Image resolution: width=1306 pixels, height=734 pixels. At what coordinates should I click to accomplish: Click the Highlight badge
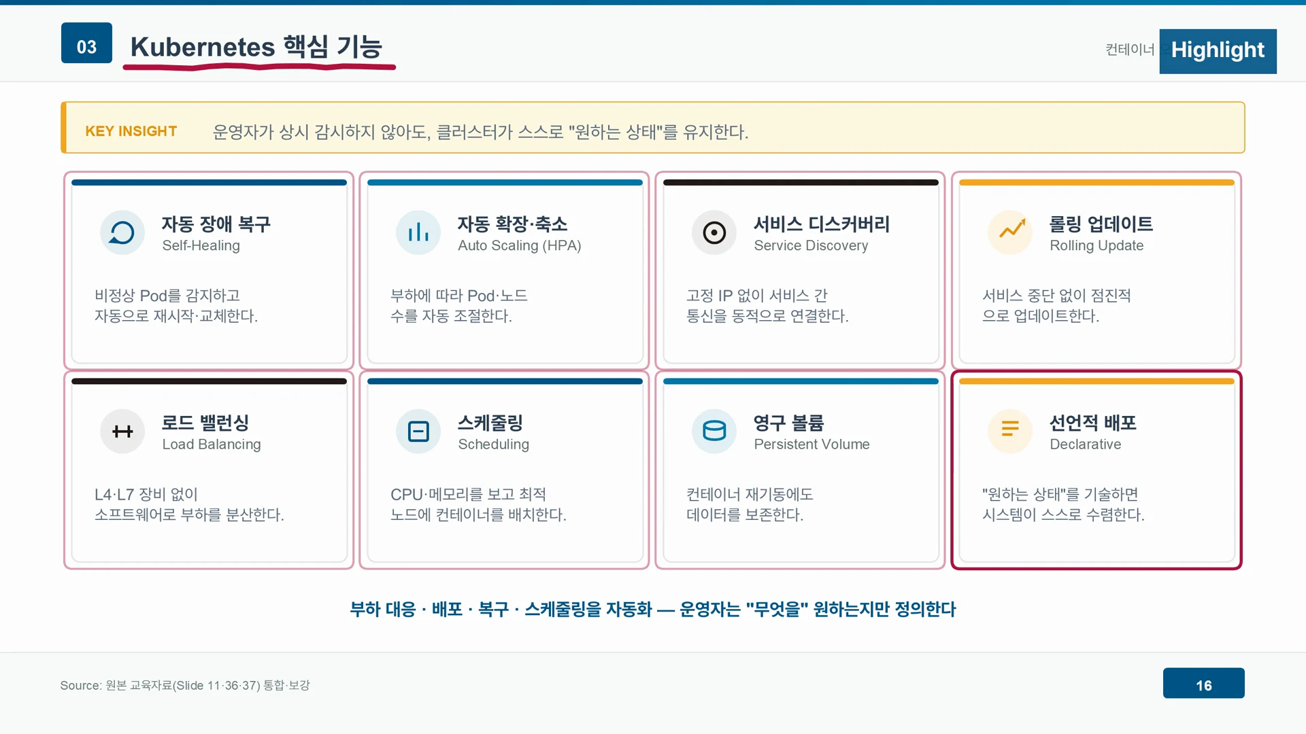pyautogui.click(x=1218, y=51)
